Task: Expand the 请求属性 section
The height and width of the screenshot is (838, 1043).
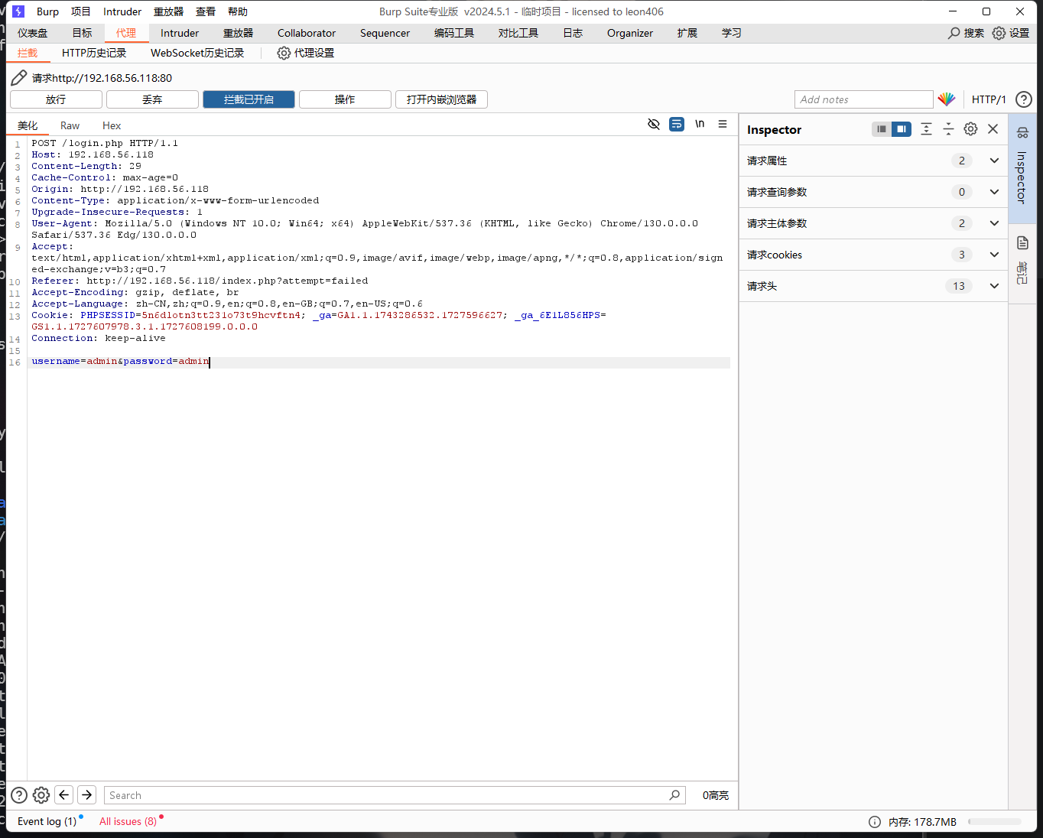Action: pyautogui.click(x=994, y=161)
